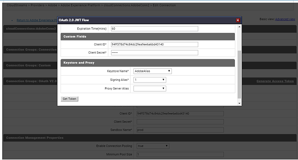Click the Generate Access Token link

(275, 81)
